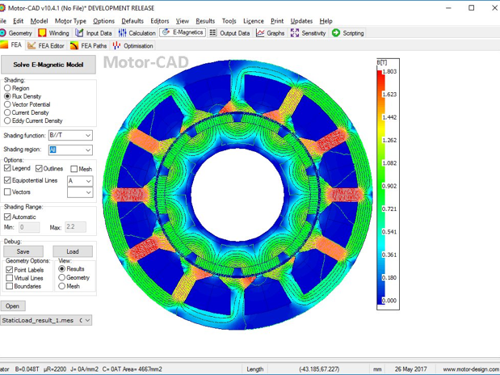Viewport: 500px width, 375px height.
Task: Select Flux Density shading option
Action: coord(7,96)
